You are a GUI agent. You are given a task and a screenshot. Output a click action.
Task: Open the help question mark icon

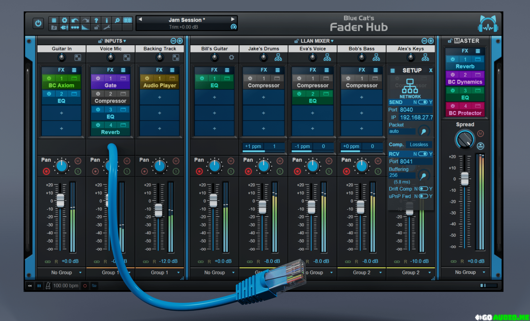pos(96,20)
